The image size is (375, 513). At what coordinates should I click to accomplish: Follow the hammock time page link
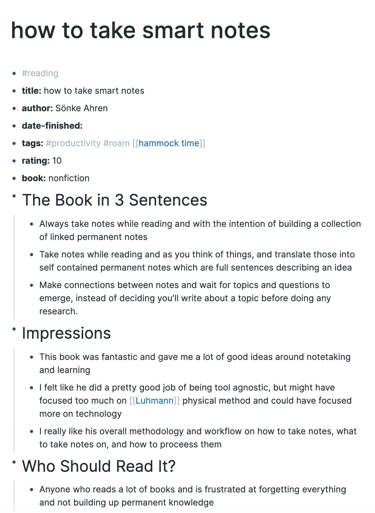pyautogui.click(x=169, y=143)
